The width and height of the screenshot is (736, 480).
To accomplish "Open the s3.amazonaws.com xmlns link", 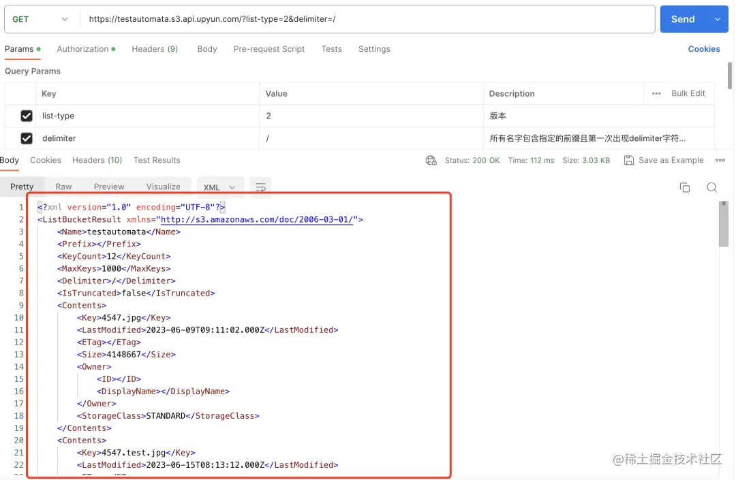I will (x=257, y=219).
